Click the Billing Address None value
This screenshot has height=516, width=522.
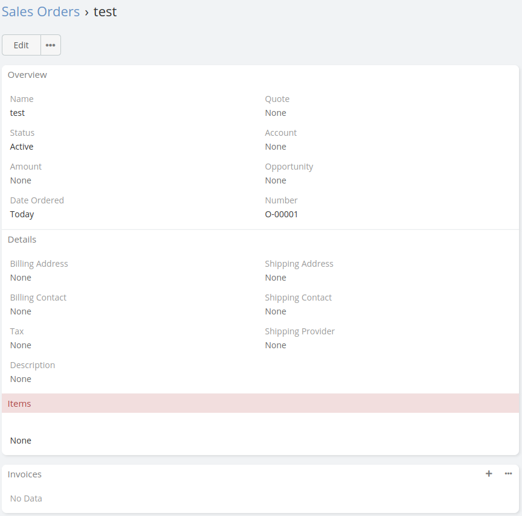tap(21, 278)
